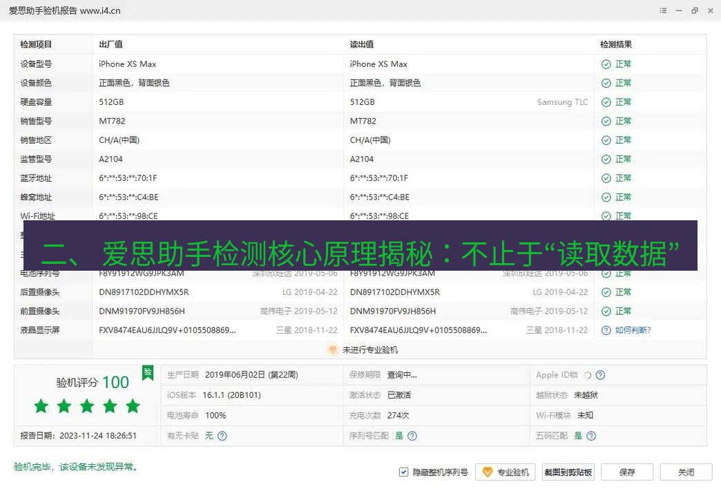Open the Apple ID锁 help question mark

tap(600, 375)
